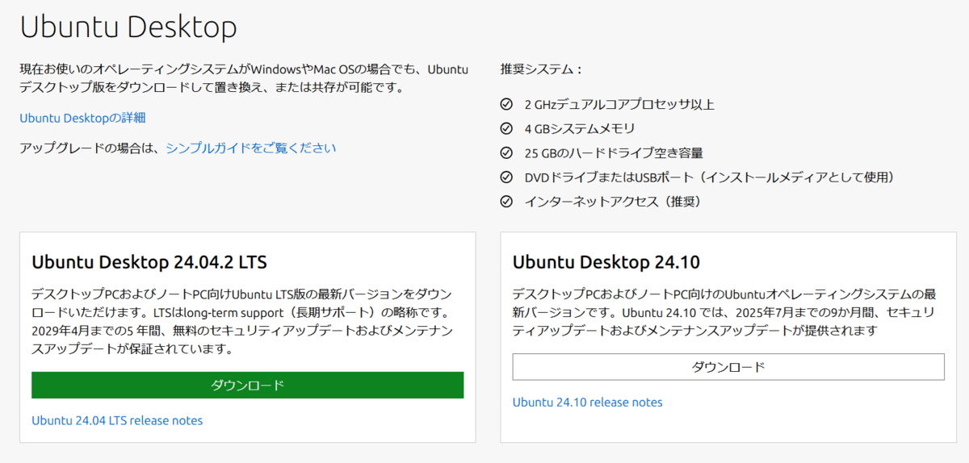The width and height of the screenshot is (969, 463).
Task: Open the Ubuntu Desktopの詳細 link
Action: point(82,118)
